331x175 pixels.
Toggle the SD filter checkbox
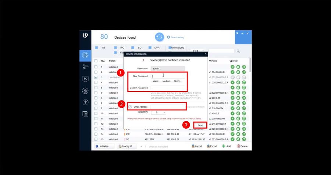(133, 48)
